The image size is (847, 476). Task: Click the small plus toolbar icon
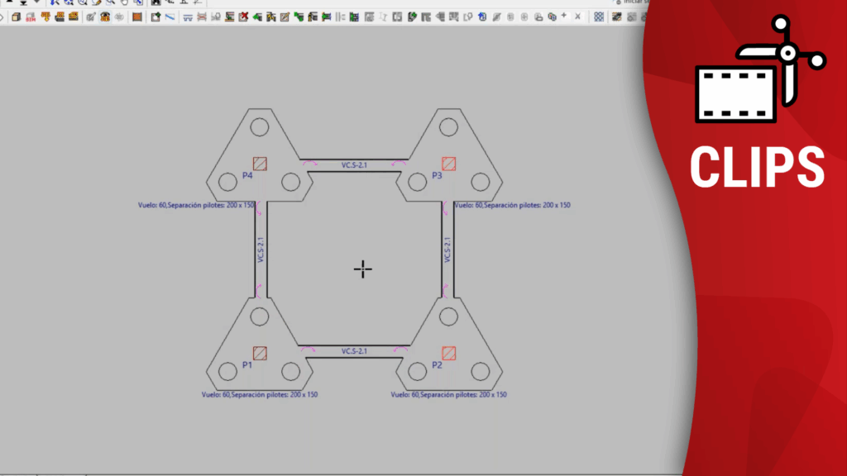coord(564,16)
